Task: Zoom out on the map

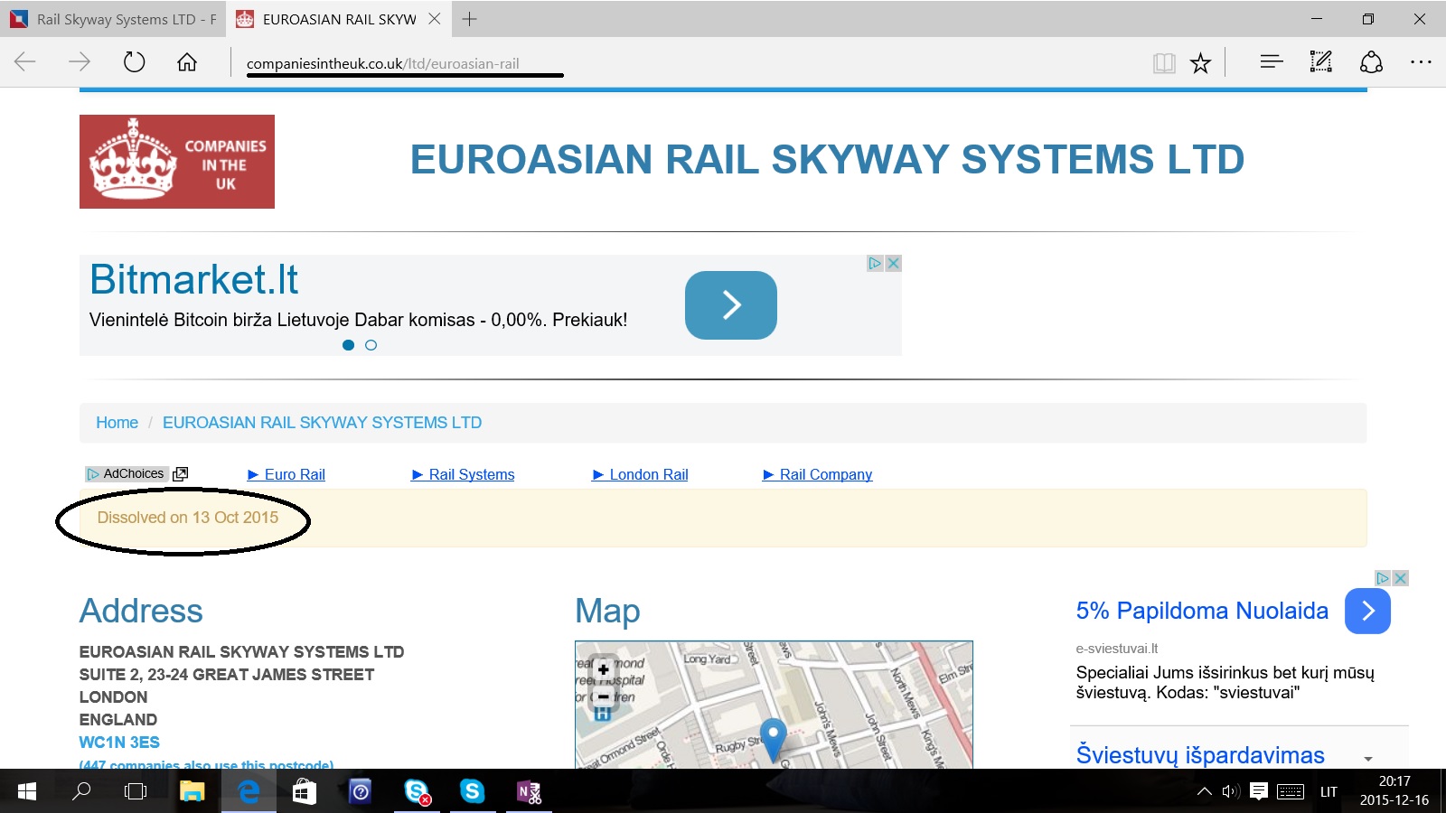Action: pyautogui.click(x=603, y=696)
